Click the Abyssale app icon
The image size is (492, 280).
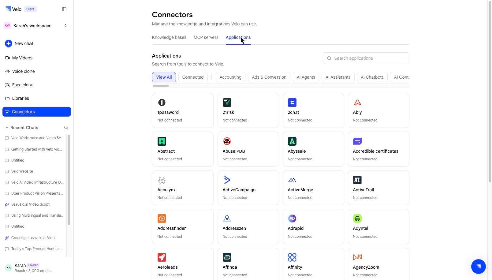[292, 141]
